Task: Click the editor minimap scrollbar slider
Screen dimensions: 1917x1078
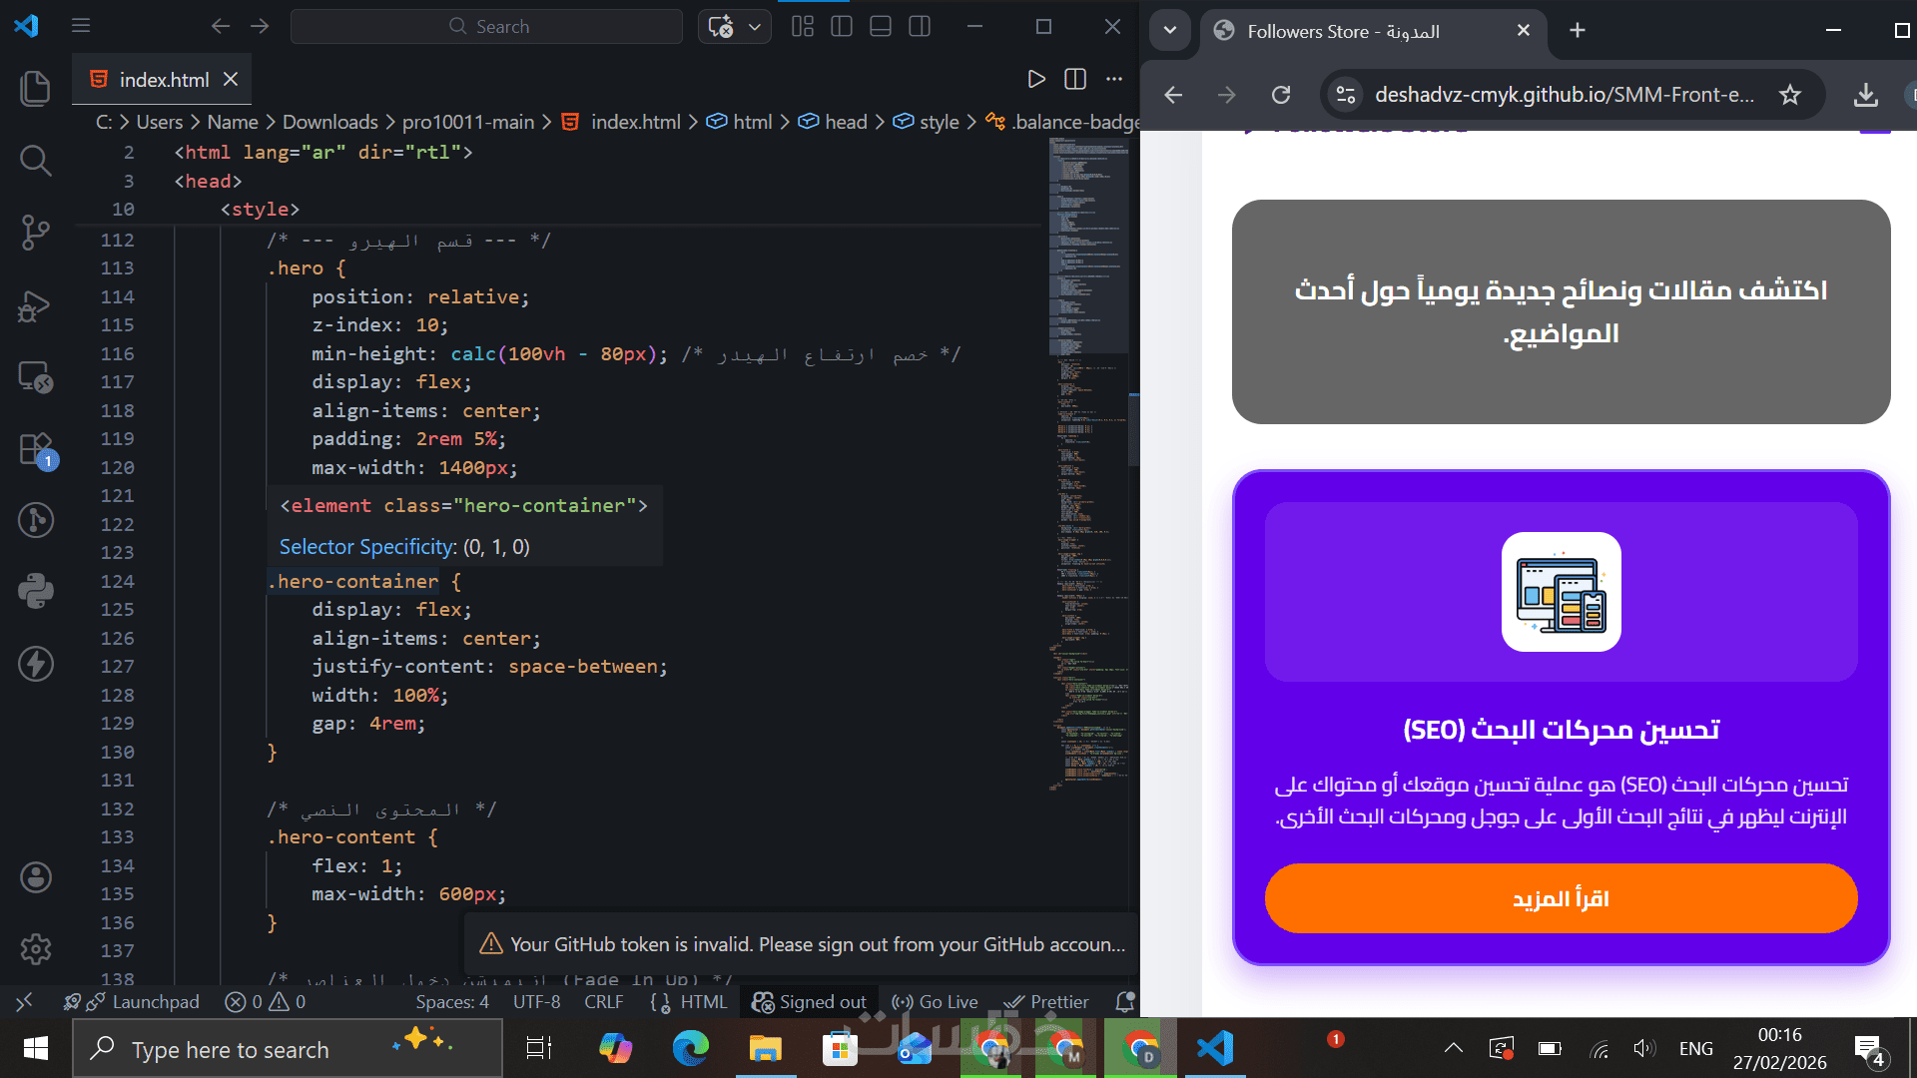Action: point(1134,429)
